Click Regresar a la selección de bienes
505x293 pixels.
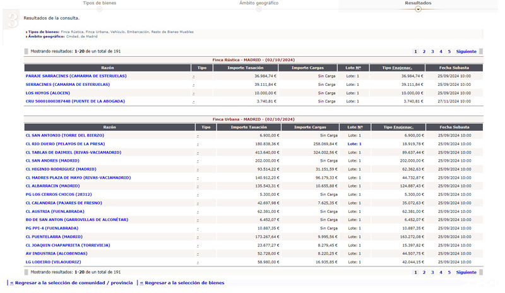(182, 283)
